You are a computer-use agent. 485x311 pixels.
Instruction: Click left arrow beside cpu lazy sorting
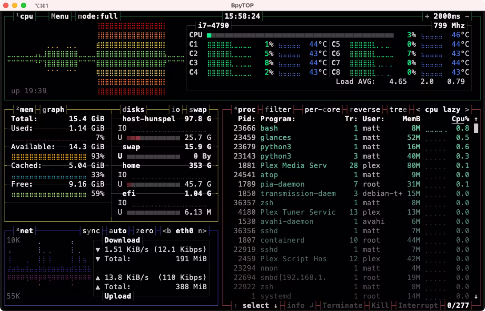[x=418, y=109]
